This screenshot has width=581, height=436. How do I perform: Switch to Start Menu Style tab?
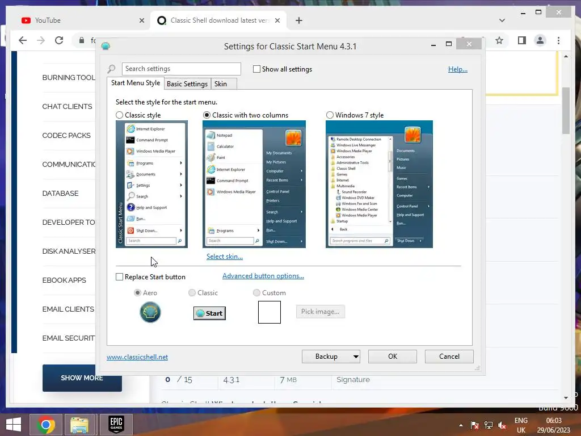(136, 83)
